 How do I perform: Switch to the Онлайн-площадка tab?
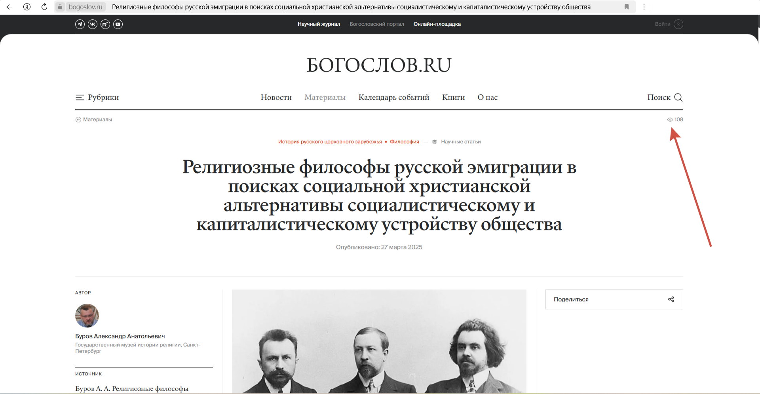click(x=437, y=24)
